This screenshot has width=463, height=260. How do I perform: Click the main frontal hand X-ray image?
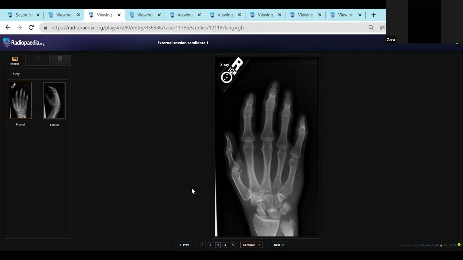pyautogui.click(x=267, y=147)
